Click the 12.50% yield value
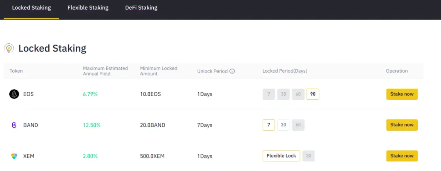The width and height of the screenshot is (441, 171). point(92,125)
